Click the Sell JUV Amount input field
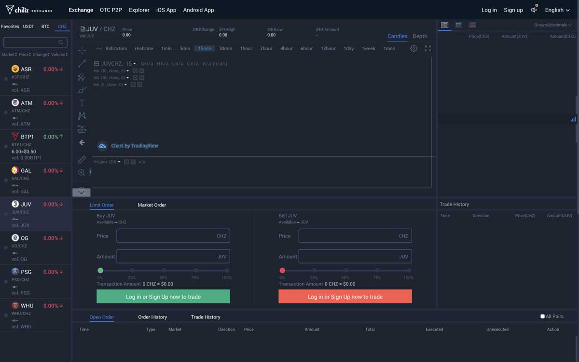The height and width of the screenshot is (362, 579). pyautogui.click(x=355, y=256)
